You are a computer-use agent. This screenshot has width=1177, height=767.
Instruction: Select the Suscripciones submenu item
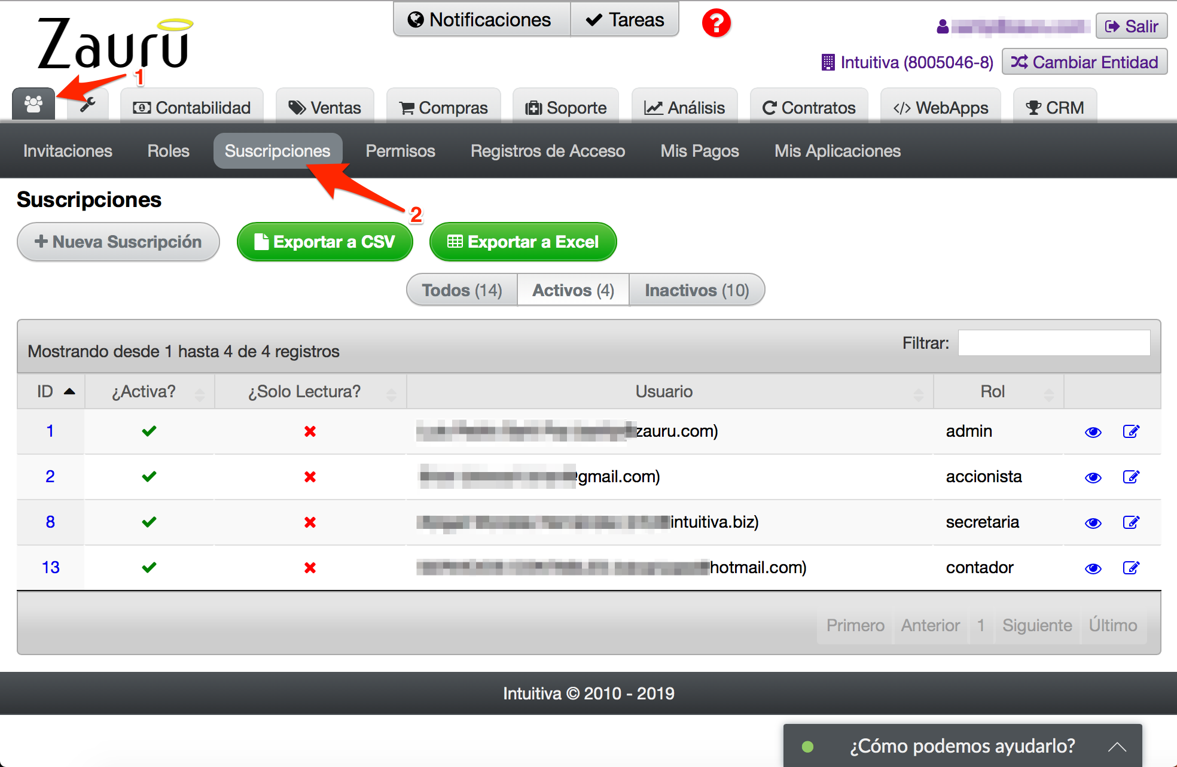pyautogui.click(x=278, y=151)
